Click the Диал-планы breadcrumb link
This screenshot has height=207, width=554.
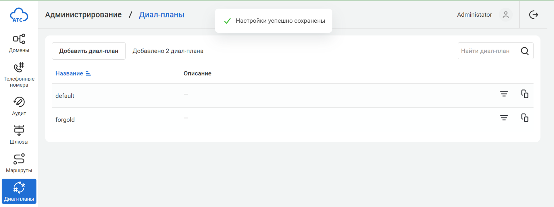click(161, 15)
